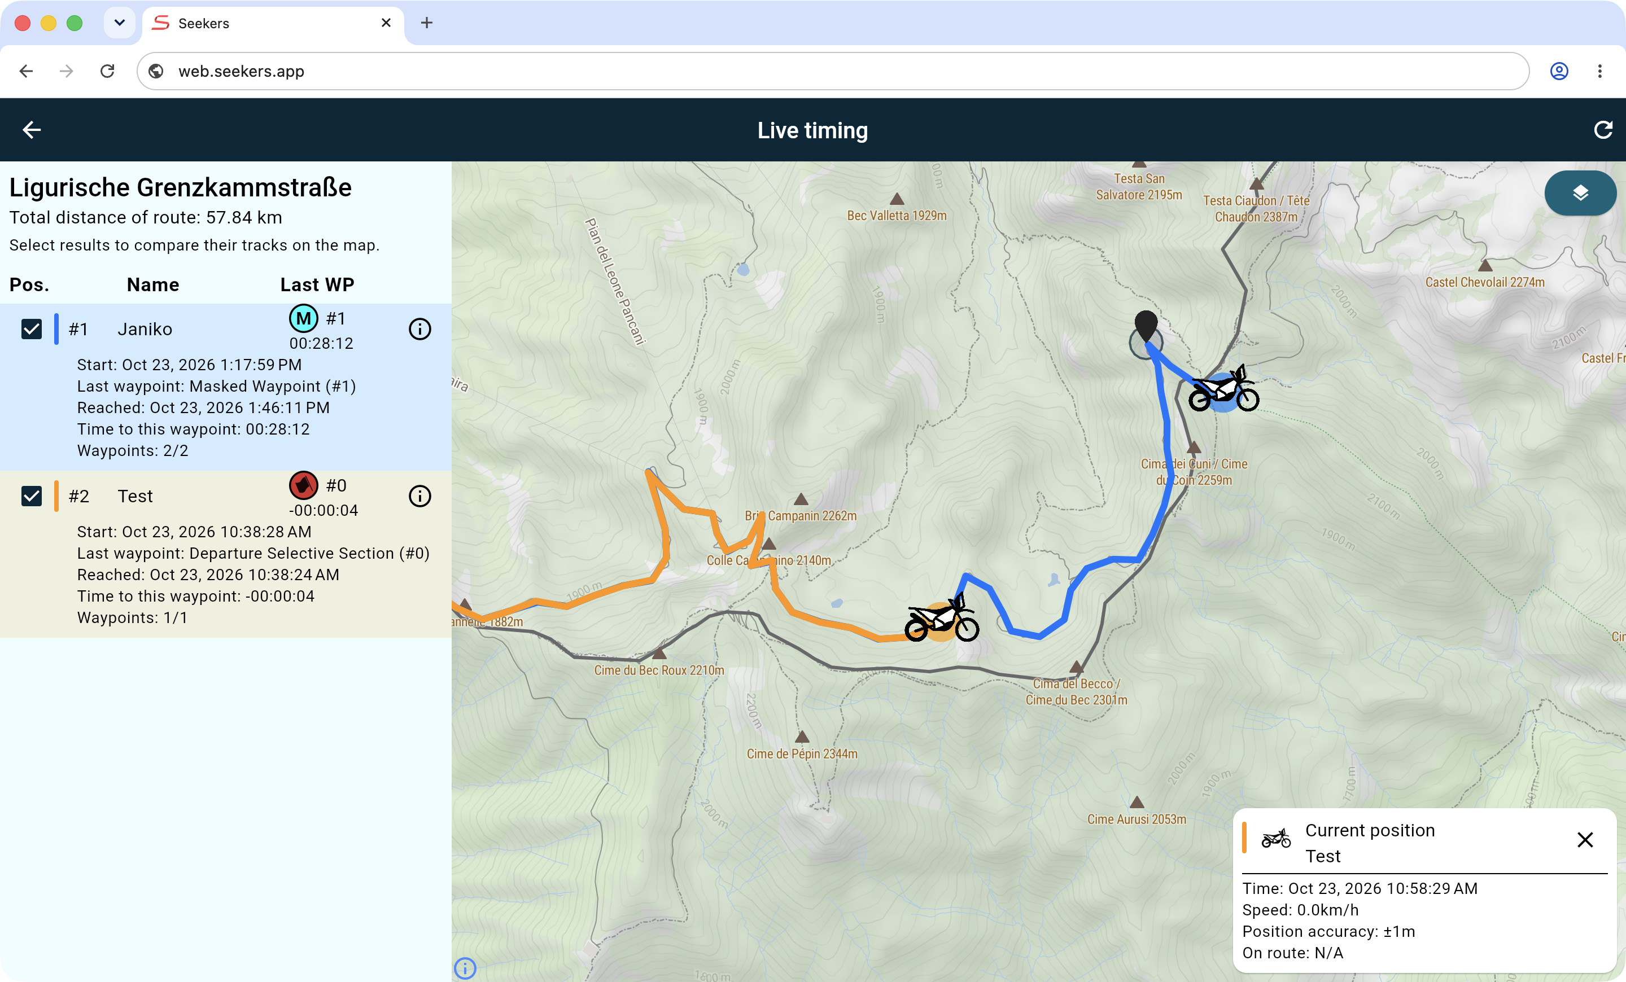1626x982 pixels.
Task: Open the browser profile account icon
Action: point(1559,71)
